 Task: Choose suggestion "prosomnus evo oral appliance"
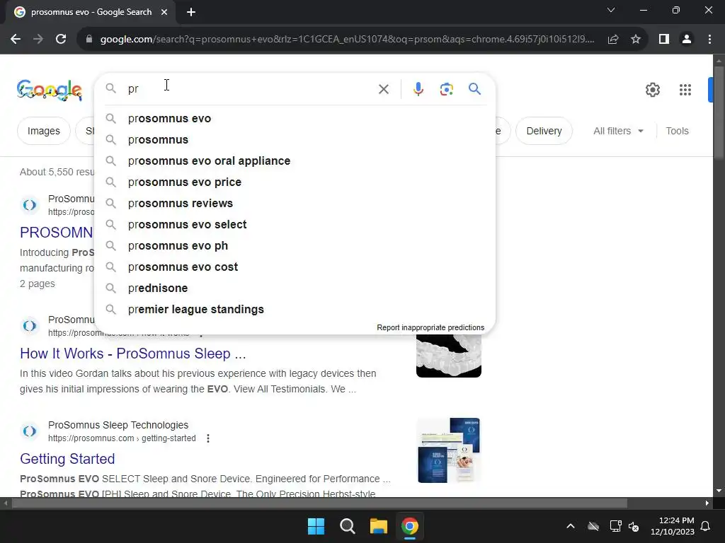tap(295, 161)
